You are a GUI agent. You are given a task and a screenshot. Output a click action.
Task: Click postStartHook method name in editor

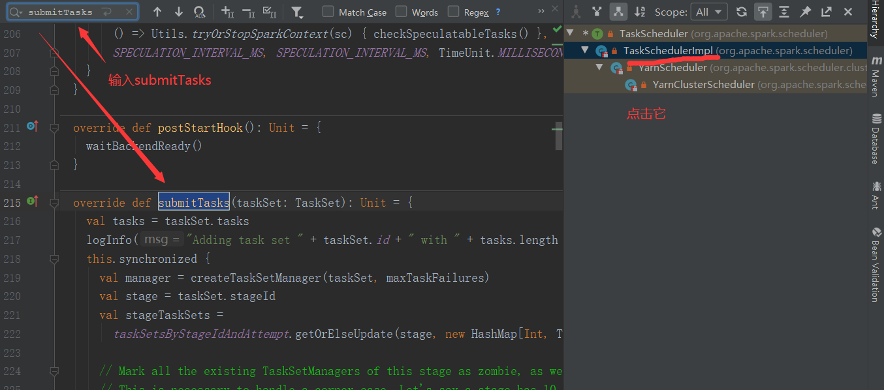pos(200,128)
